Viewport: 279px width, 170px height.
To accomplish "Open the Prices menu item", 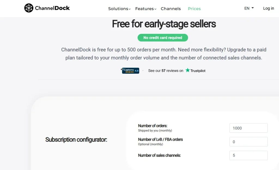I will (x=194, y=8).
